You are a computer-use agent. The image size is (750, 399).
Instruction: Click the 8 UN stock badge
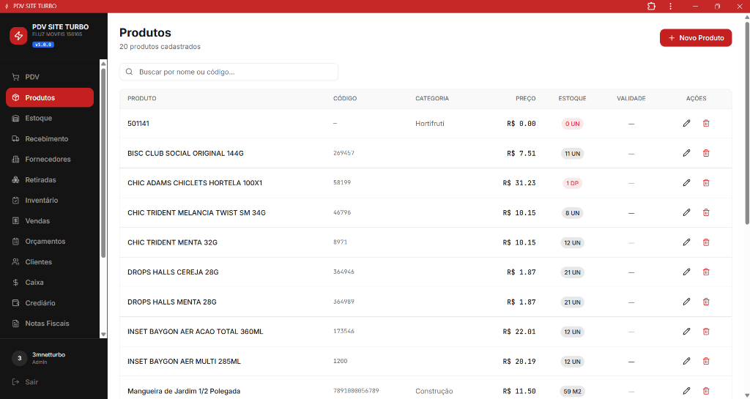click(572, 213)
